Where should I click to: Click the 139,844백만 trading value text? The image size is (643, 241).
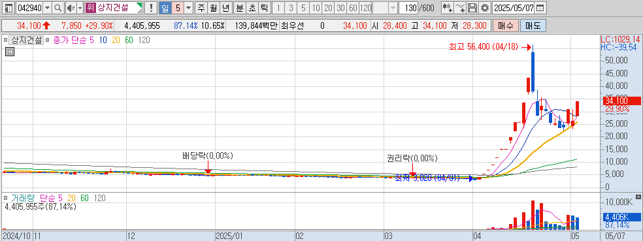point(256,26)
